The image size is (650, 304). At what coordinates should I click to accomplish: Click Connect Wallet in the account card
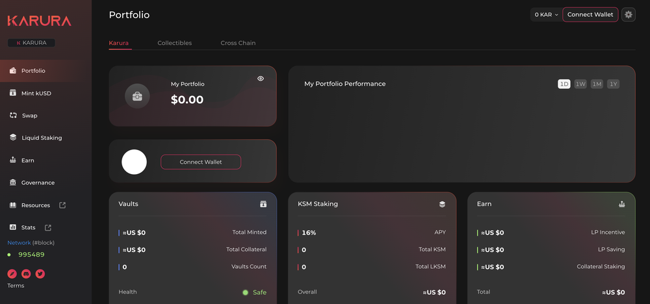point(201,162)
